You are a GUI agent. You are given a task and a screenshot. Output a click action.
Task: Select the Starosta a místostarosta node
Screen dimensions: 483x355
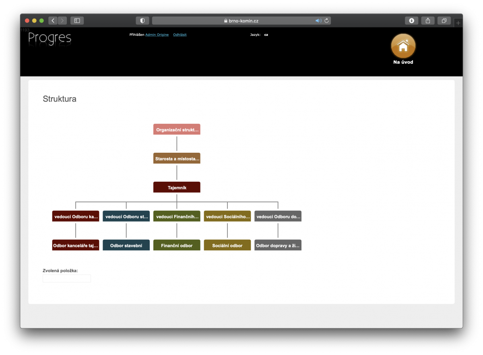click(177, 158)
